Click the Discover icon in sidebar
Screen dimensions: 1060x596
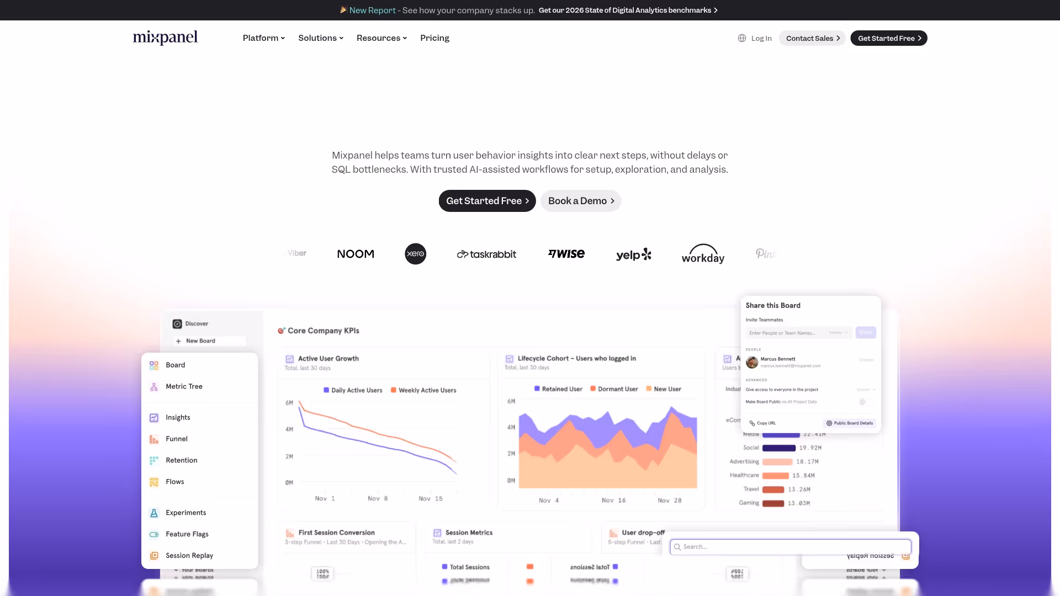coord(177,323)
